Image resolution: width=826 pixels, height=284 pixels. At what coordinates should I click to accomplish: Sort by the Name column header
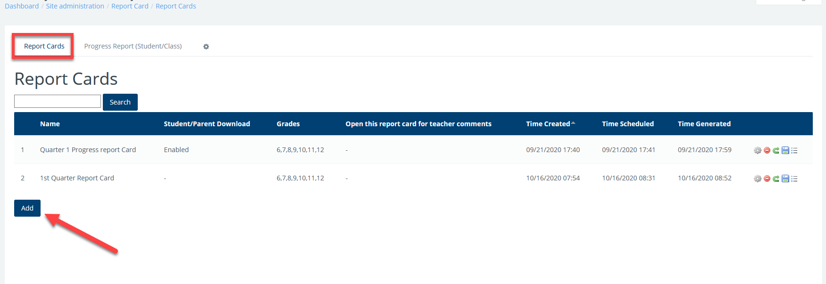coord(50,124)
